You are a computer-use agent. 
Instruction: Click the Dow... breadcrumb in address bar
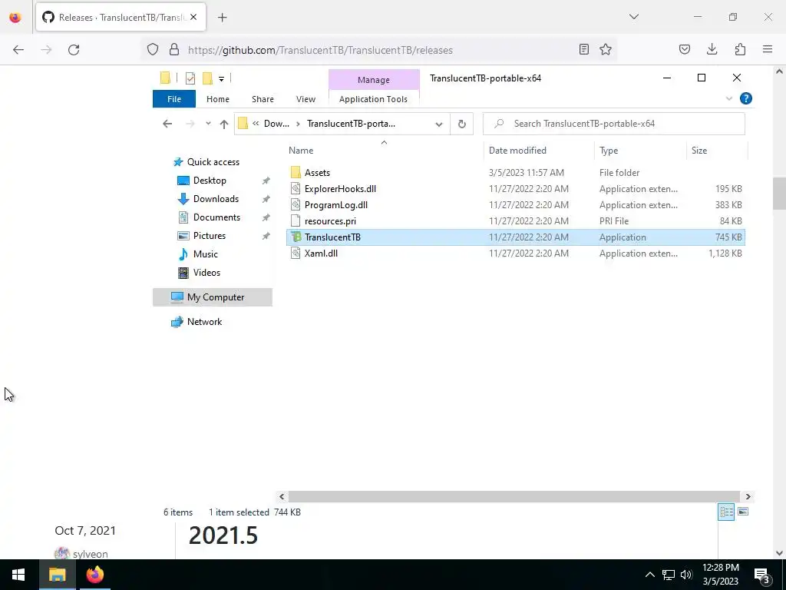(x=276, y=124)
